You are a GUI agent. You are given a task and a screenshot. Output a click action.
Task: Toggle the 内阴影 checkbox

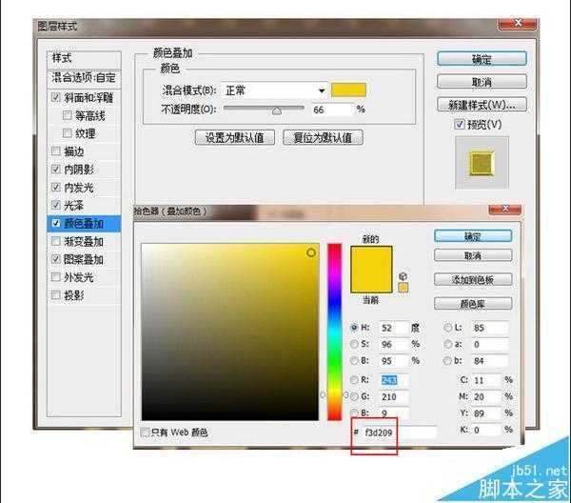pyautogui.click(x=56, y=170)
